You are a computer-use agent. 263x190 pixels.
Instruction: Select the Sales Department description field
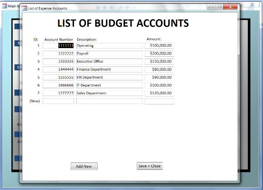(x=109, y=93)
